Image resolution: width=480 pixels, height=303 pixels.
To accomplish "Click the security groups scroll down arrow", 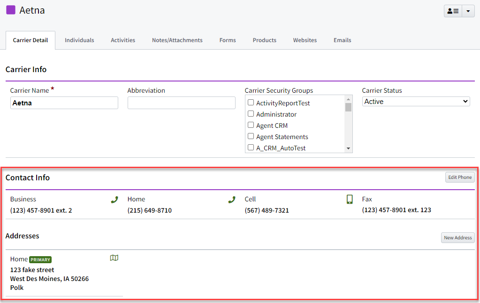I will click(x=348, y=148).
